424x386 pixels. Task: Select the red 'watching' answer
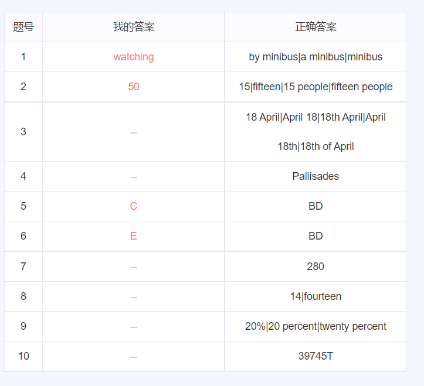(134, 57)
